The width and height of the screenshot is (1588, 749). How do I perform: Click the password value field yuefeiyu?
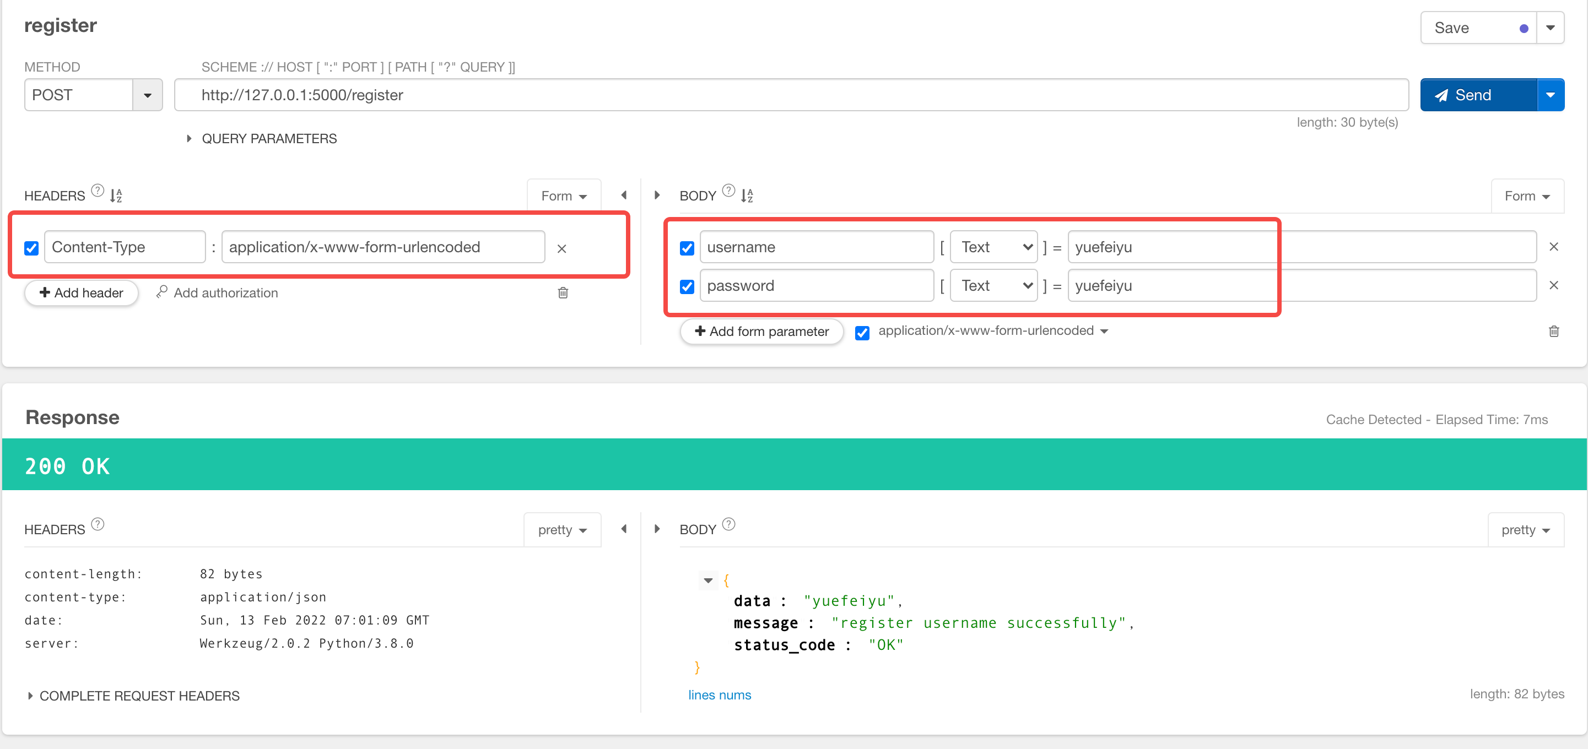(x=1302, y=285)
